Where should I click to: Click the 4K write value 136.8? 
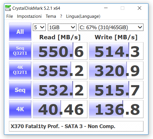coord(116,109)
